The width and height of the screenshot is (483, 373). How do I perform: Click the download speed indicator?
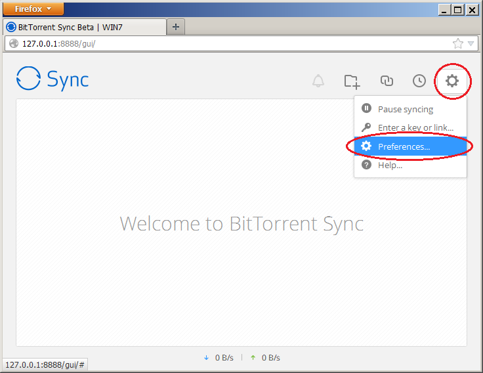220,358
